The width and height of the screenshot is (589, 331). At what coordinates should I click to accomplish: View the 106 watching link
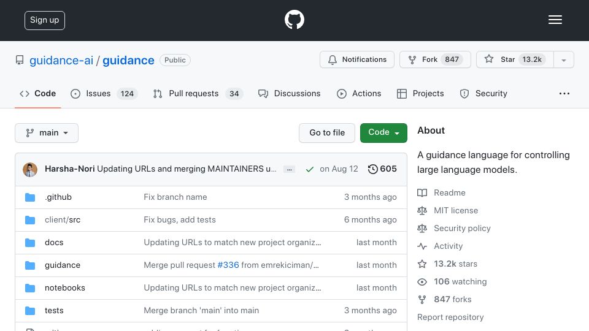[x=452, y=281]
